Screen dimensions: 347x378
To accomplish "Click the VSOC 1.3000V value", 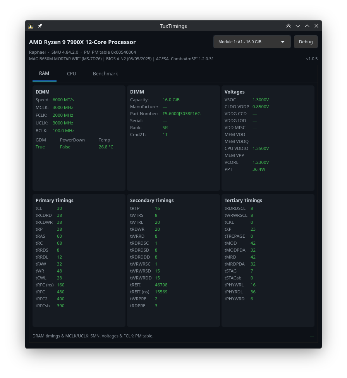I will [261, 100].
